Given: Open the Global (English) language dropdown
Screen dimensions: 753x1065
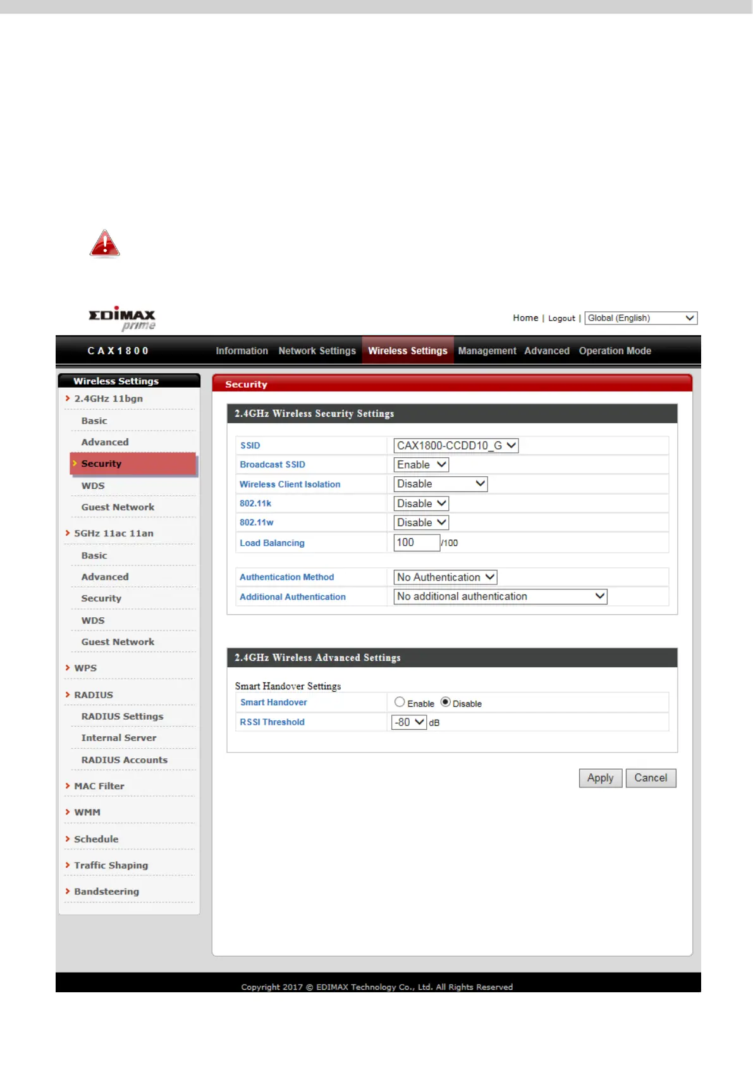Looking at the screenshot, I should [x=641, y=318].
